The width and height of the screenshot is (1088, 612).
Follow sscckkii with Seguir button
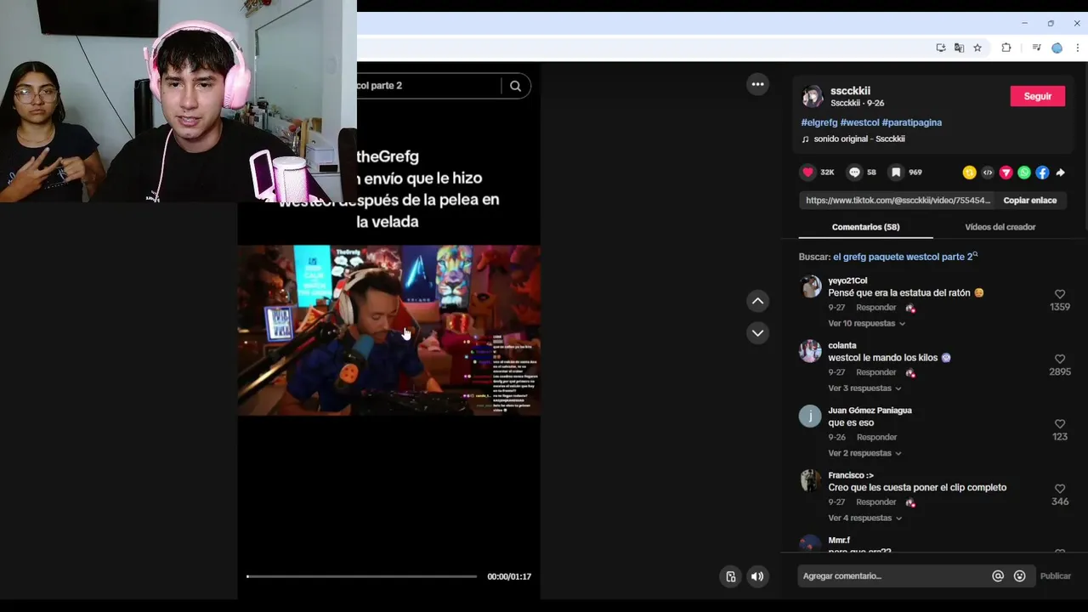point(1037,96)
